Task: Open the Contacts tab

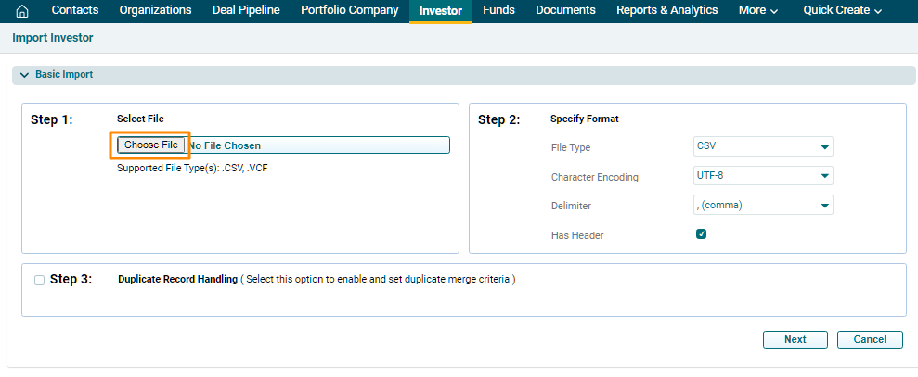Action: [75, 10]
